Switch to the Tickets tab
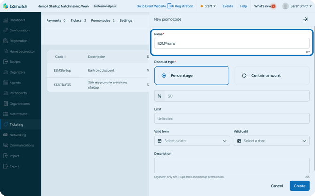Screen dimensions: 315x196 pyautogui.click(x=78, y=21)
